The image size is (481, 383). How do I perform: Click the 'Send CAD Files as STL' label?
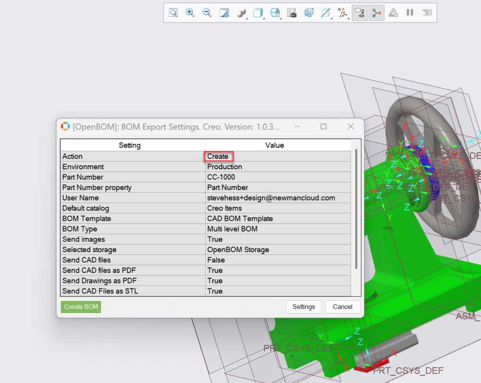(x=100, y=291)
